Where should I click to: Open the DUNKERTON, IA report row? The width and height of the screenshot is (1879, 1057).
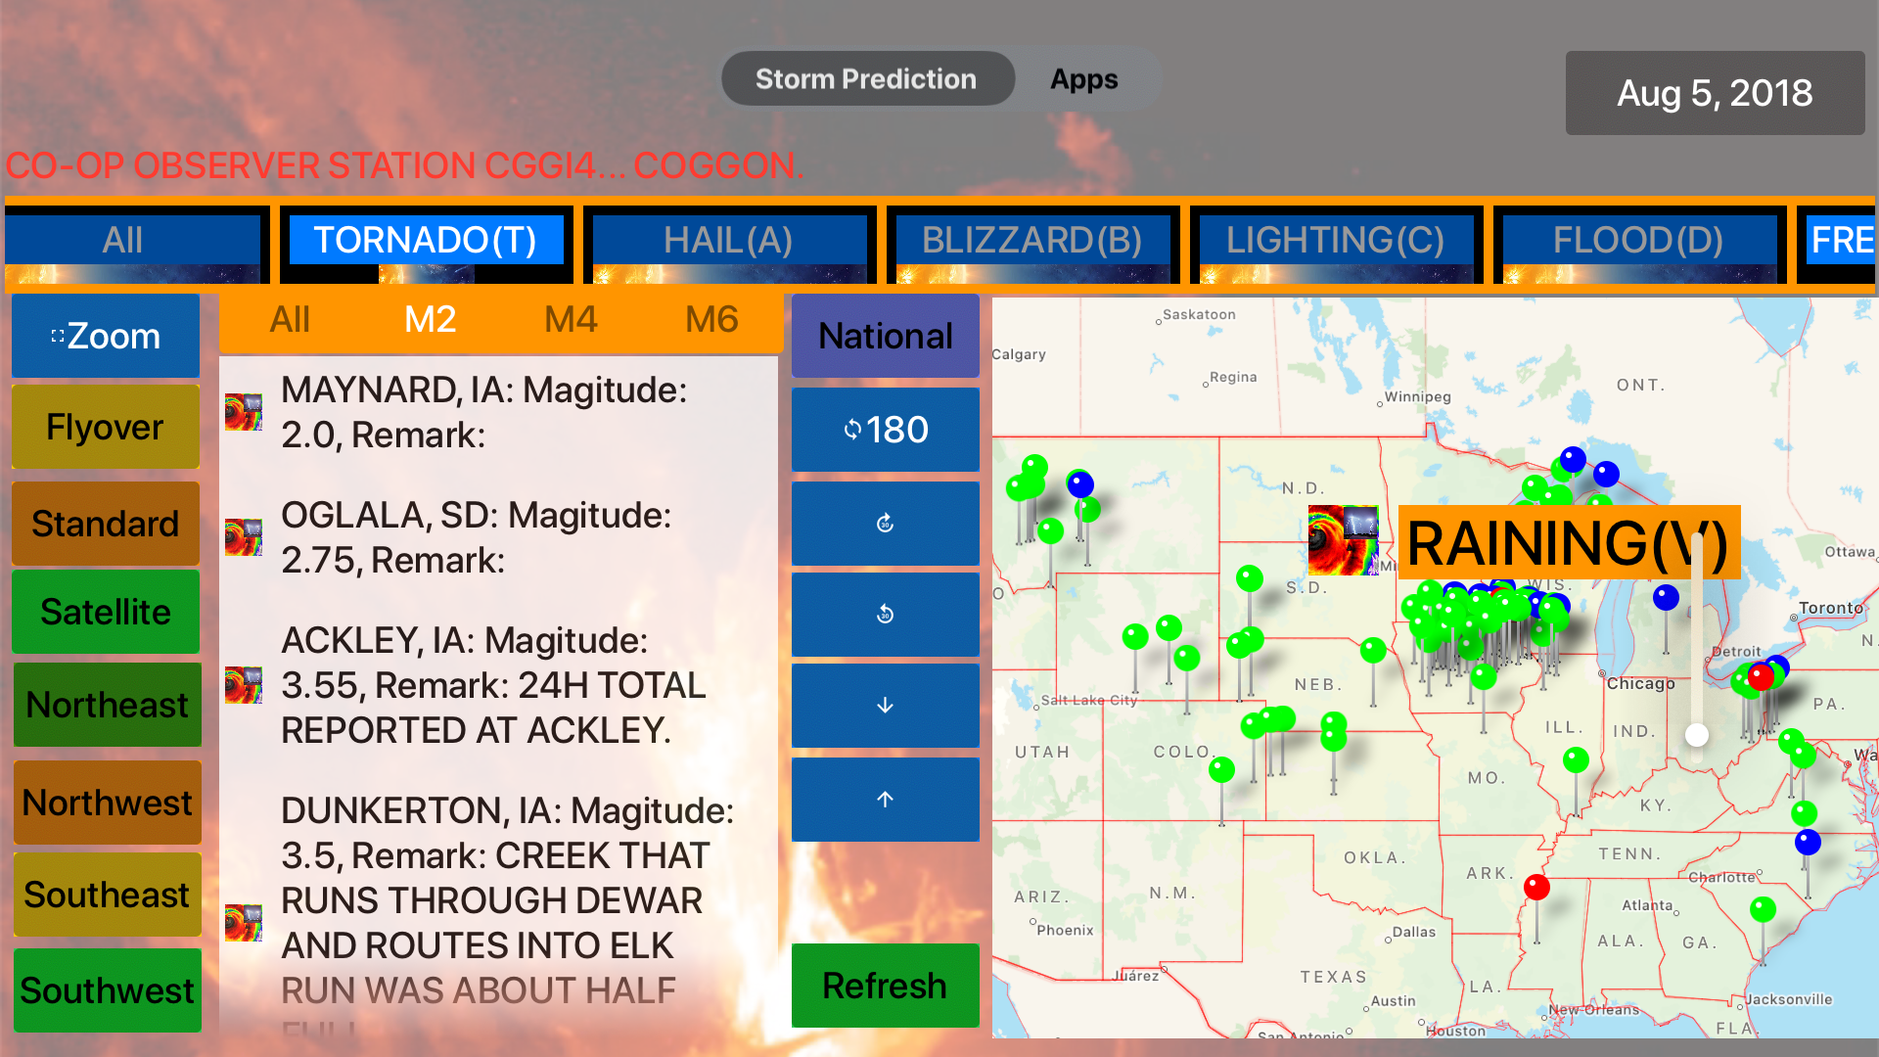point(499,910)
